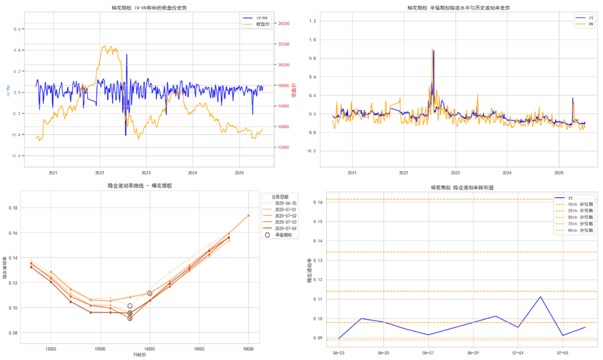The height and width of the screenshot is (360, 603).
Task: Click the "0.13" label in cone chart
Action: click(318, 260)
